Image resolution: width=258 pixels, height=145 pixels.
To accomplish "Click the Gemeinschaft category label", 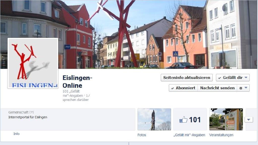I will tap(18, 112).
